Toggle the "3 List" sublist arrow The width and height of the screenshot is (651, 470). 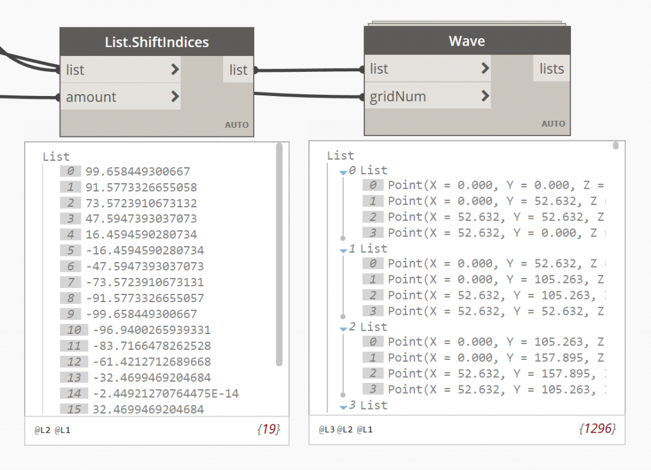[344, 406]
